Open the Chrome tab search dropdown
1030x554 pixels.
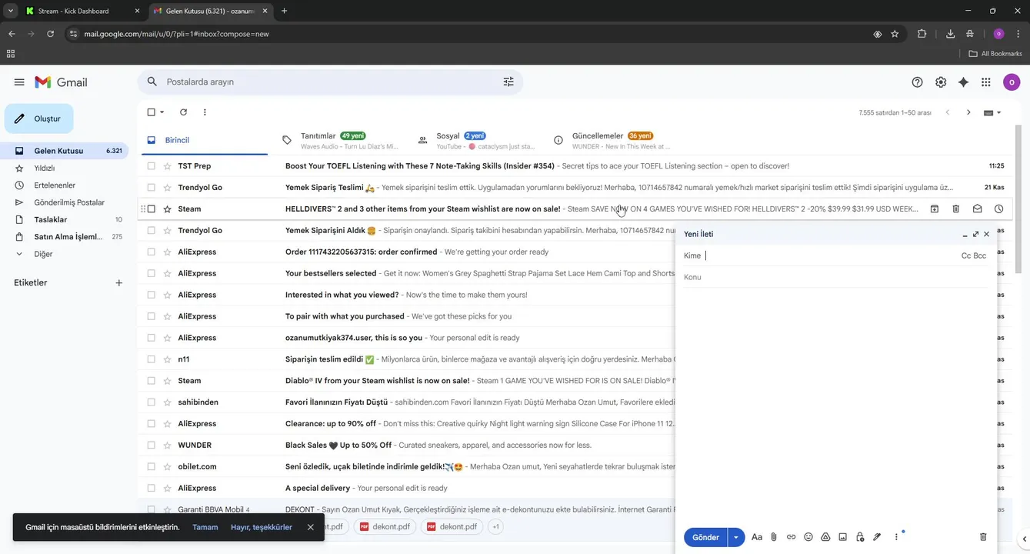(11, 11)
